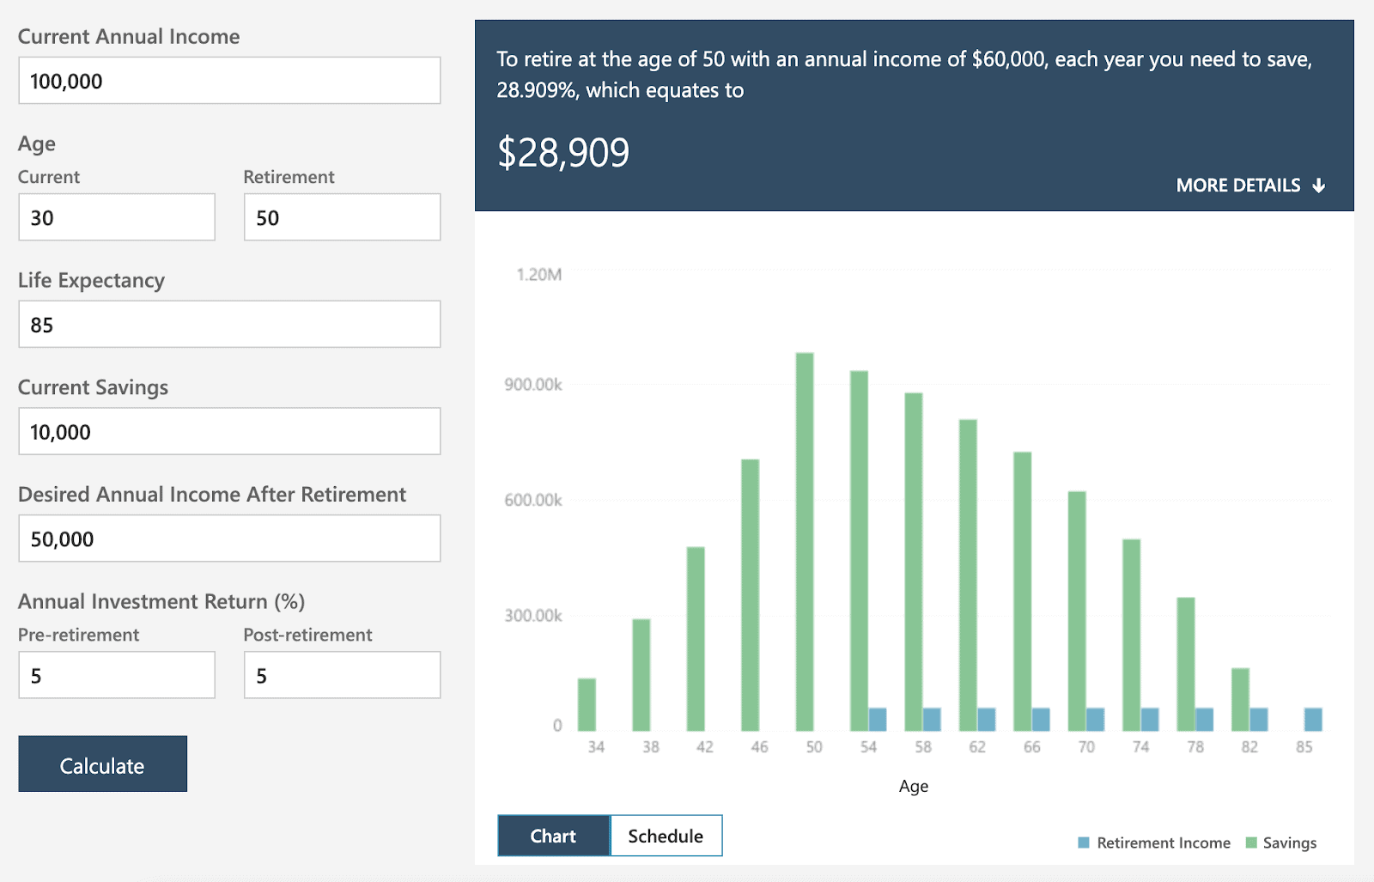The height and width of the screenshot is (882, 1374).
Task: Click the down arrow beside More Details
Action: tap(1319, 186)
